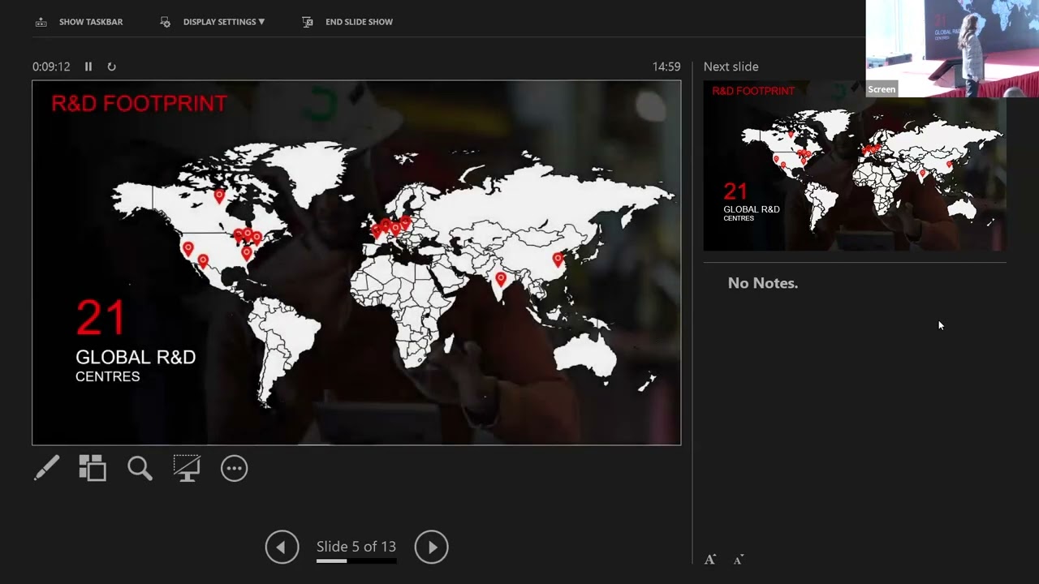Click the next slide preview thumbnail
This screenshot has width=1039, height=584.
[855, 165]
